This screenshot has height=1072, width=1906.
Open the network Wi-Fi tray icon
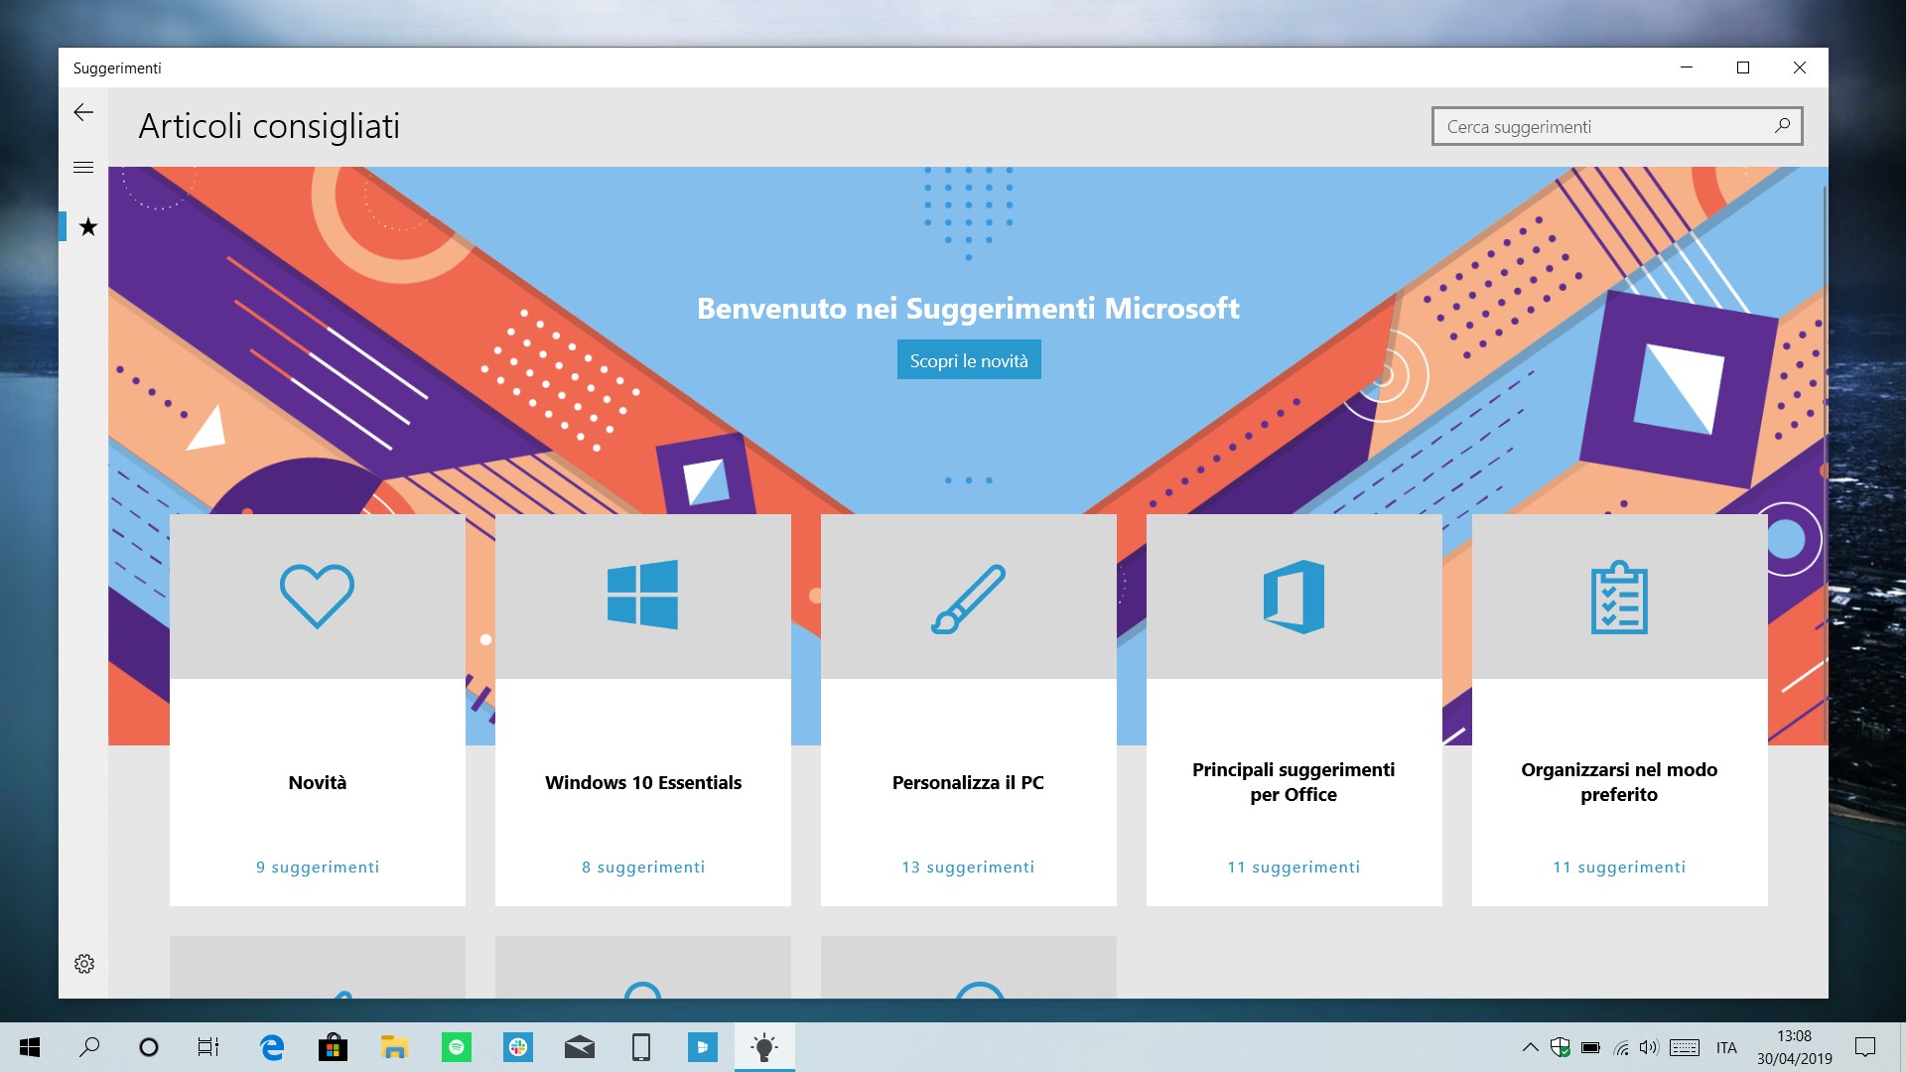click(1621, 1047)
